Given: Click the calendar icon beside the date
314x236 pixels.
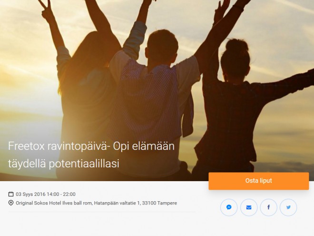Looking at the screenshot, I should pos(11,194).
